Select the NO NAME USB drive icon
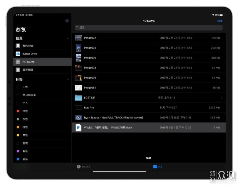 [18, 62]
